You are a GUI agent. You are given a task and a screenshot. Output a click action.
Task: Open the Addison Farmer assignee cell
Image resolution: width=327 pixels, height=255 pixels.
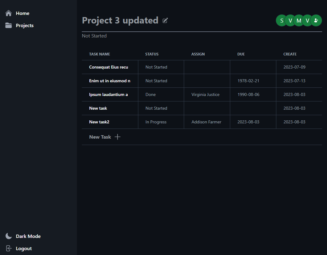tap(206, 122)
